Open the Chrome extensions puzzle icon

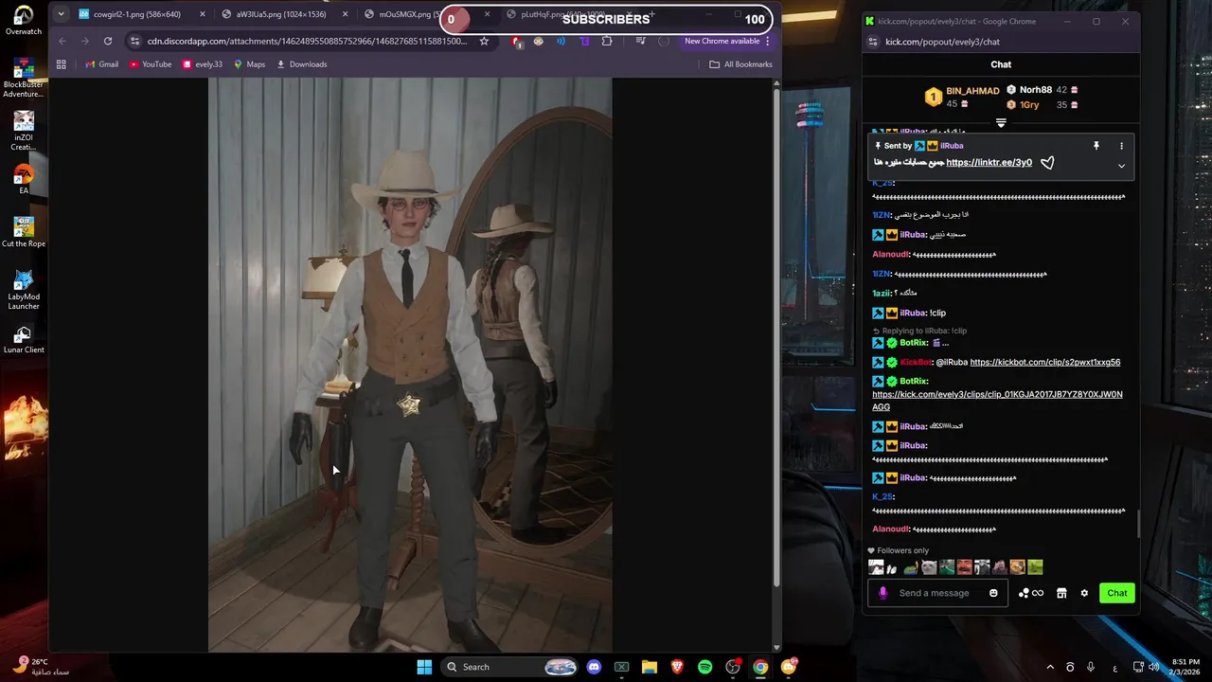(x=607, y=41)
